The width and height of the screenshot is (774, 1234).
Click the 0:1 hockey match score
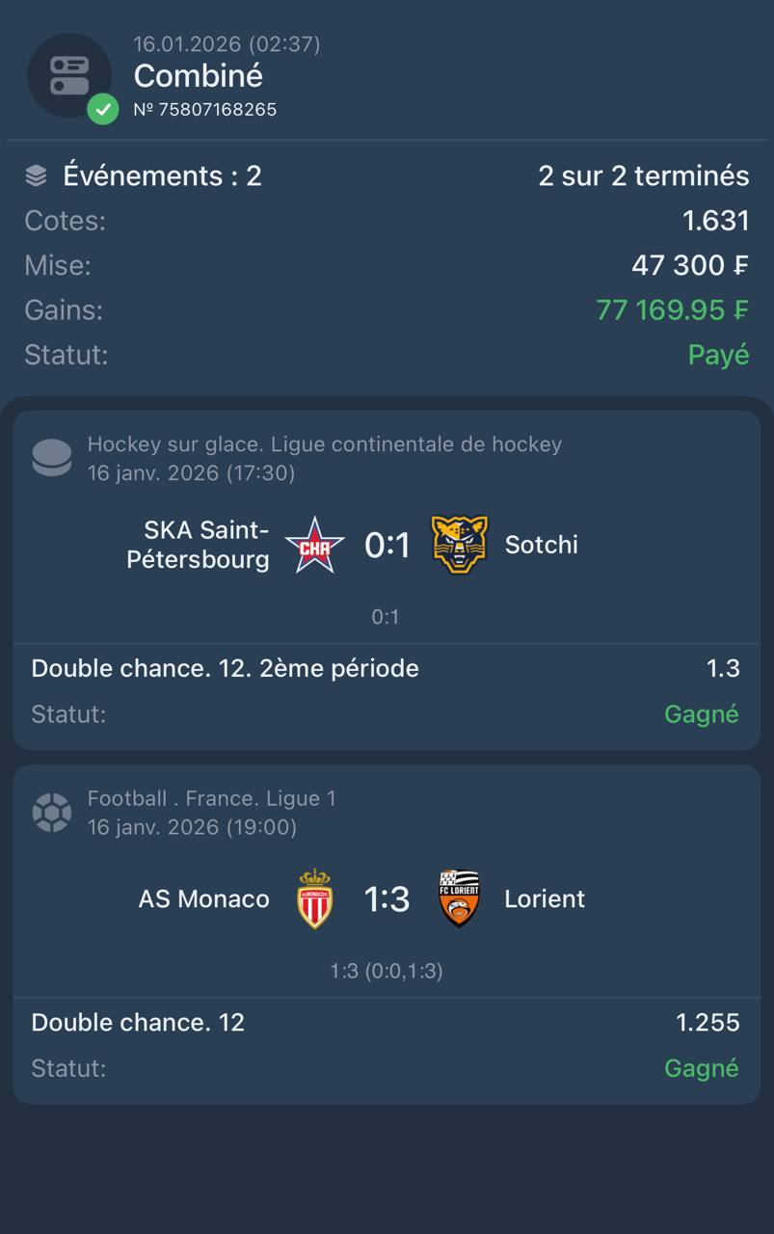coord(387,546)
